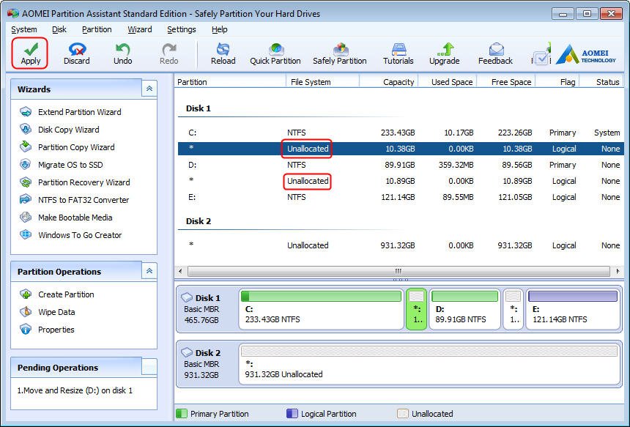Launch Quick Partition tool

coord(275,53)
